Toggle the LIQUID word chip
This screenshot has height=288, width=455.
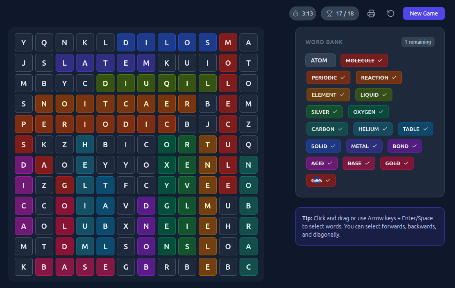pos(373,94)
